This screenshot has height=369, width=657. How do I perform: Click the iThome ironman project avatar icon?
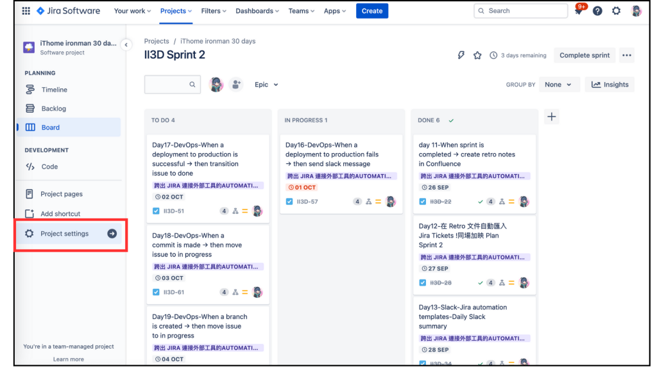click(x=29, y=47)
